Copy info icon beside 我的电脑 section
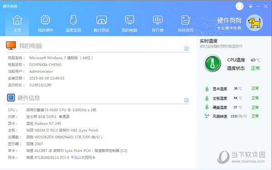 point(186,49)
